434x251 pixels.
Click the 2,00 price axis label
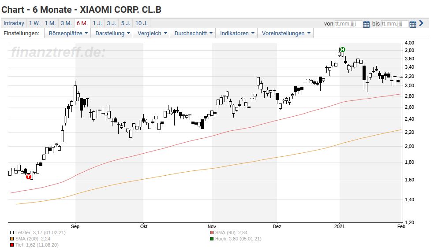point(409,147)
